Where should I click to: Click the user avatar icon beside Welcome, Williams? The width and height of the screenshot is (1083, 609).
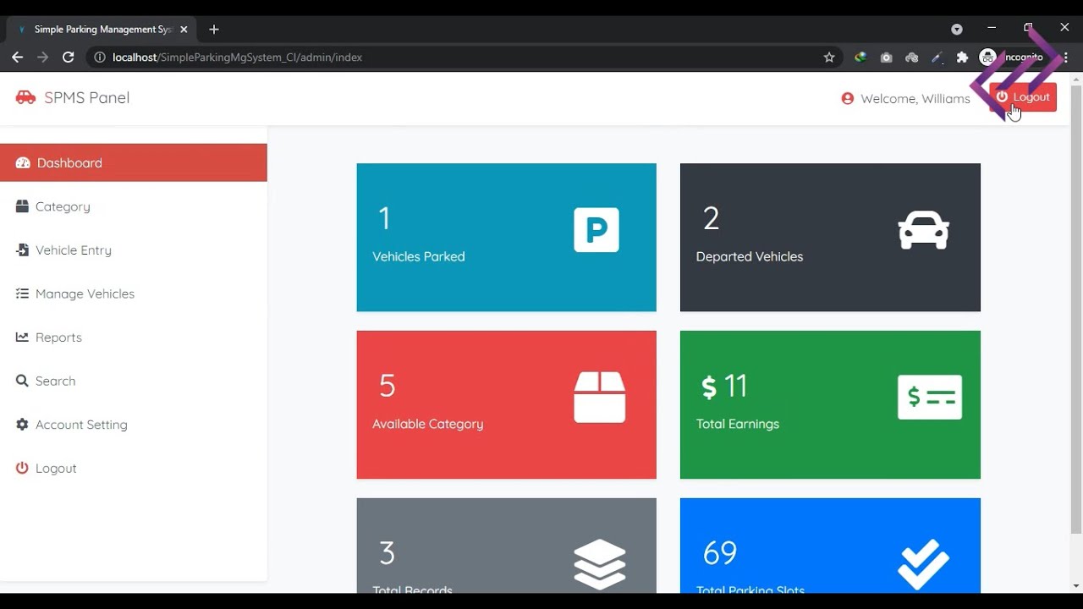[x=848, y=98]
